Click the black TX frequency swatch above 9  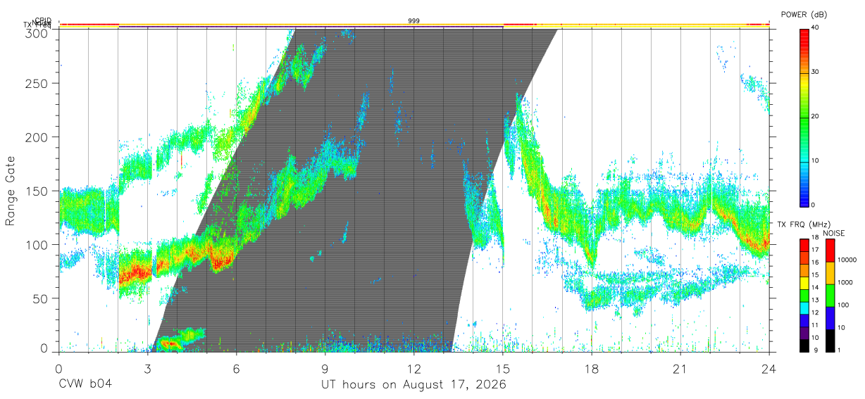click(804, 346)
